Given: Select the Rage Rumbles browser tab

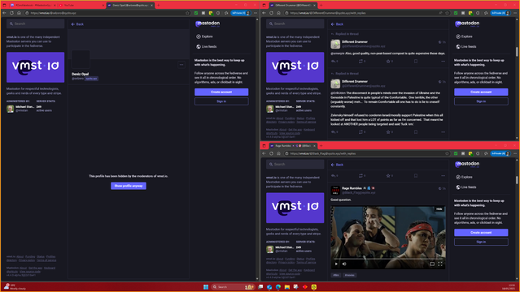Looking at the screenshot, I should (292, 146).
